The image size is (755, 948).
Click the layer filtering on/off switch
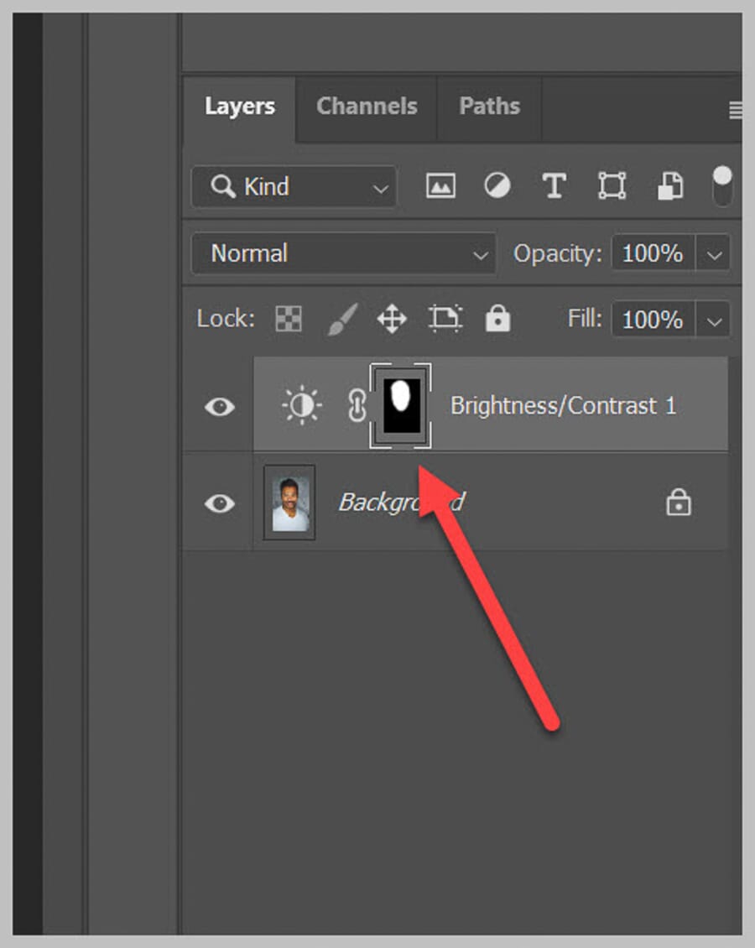click(x=721, y=186)
